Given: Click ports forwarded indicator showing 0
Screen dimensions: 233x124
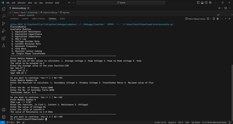Looking at the screenshot, I should [x=18, y=122].
